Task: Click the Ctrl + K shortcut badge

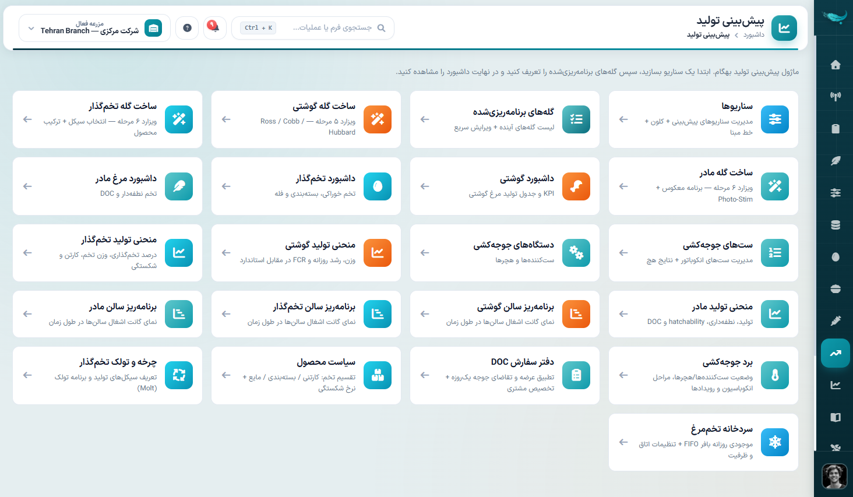Action: (x=258, y=28)
